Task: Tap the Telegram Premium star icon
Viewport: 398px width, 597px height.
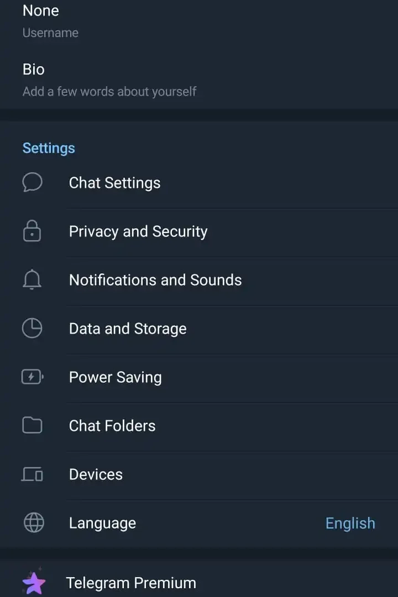Action: point(33,583)
